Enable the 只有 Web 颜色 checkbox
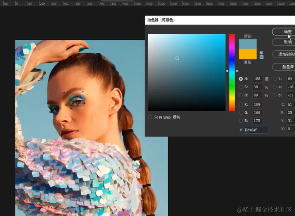Screen dimensions: 295x216 pyautogui.click(x=150, y=117)
